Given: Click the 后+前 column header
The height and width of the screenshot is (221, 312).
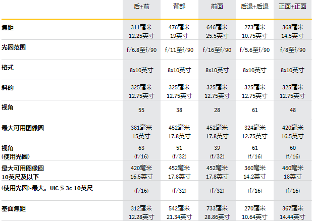Looking at the screenshot, I should pos(141,7).
